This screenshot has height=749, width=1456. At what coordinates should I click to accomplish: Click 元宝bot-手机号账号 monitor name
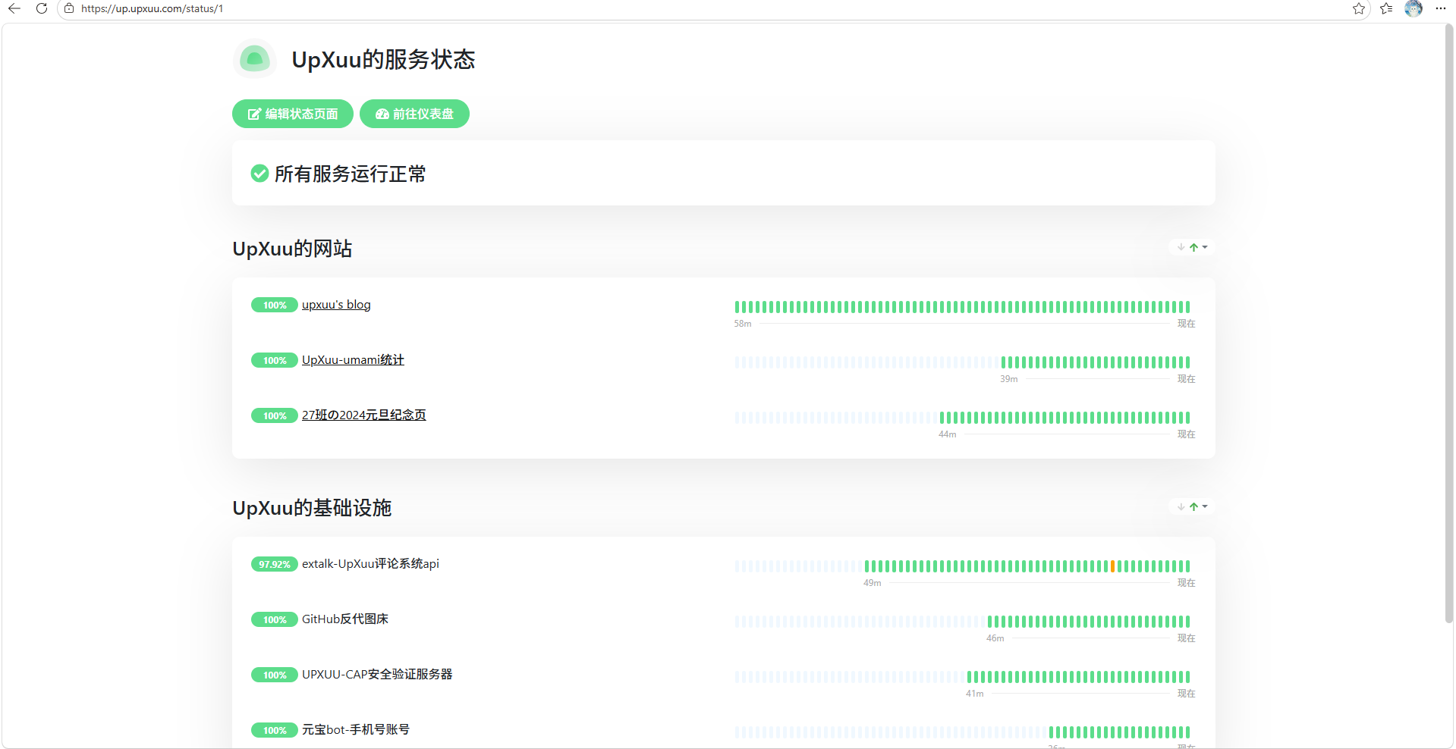pos(356,730)
